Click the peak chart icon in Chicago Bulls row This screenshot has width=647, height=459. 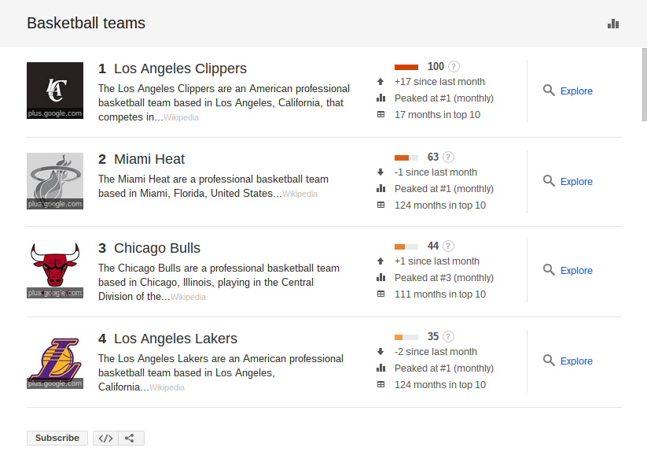380,277
